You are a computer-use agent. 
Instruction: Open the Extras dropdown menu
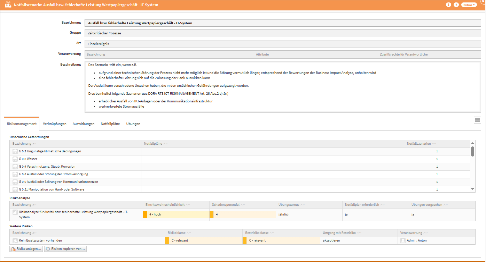(x=469, y=5)
